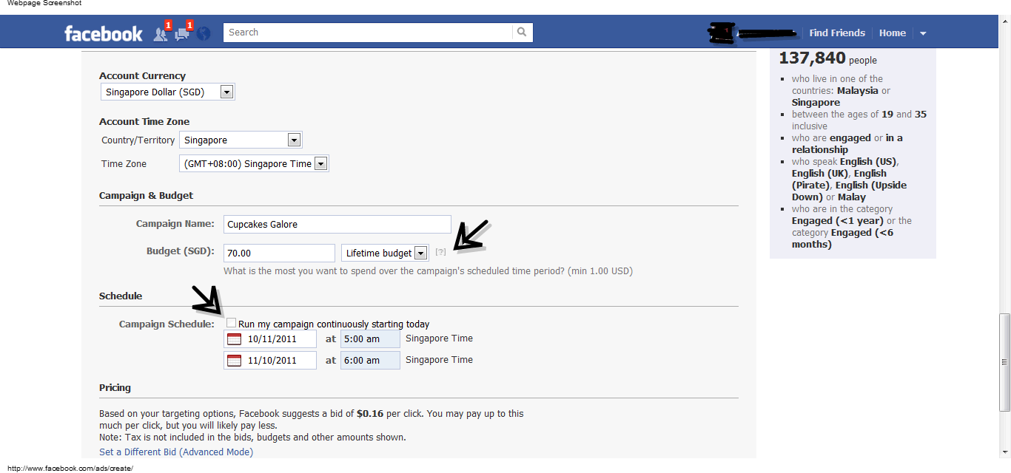Click the scrollbar down arrow

pyautogui.click(x=1004, y=452)
